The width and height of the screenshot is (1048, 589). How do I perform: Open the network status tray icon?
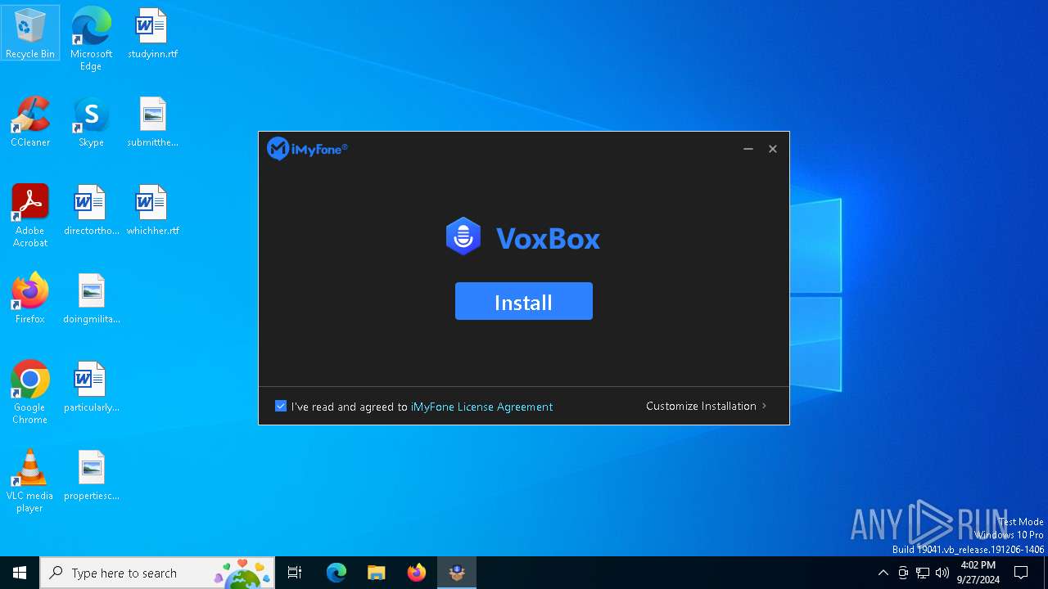coord(923,573)
